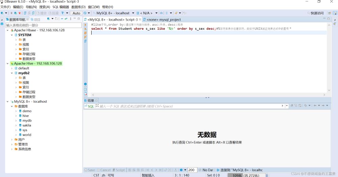Click the settings gear icon in the editor left gutter
Viewport: 338px width, 177px height.
[x=86, y=84]
